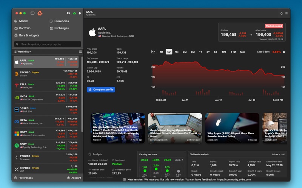Switch chart to Max range
Viewport: 302px width, 188px height.
(242, 52)
